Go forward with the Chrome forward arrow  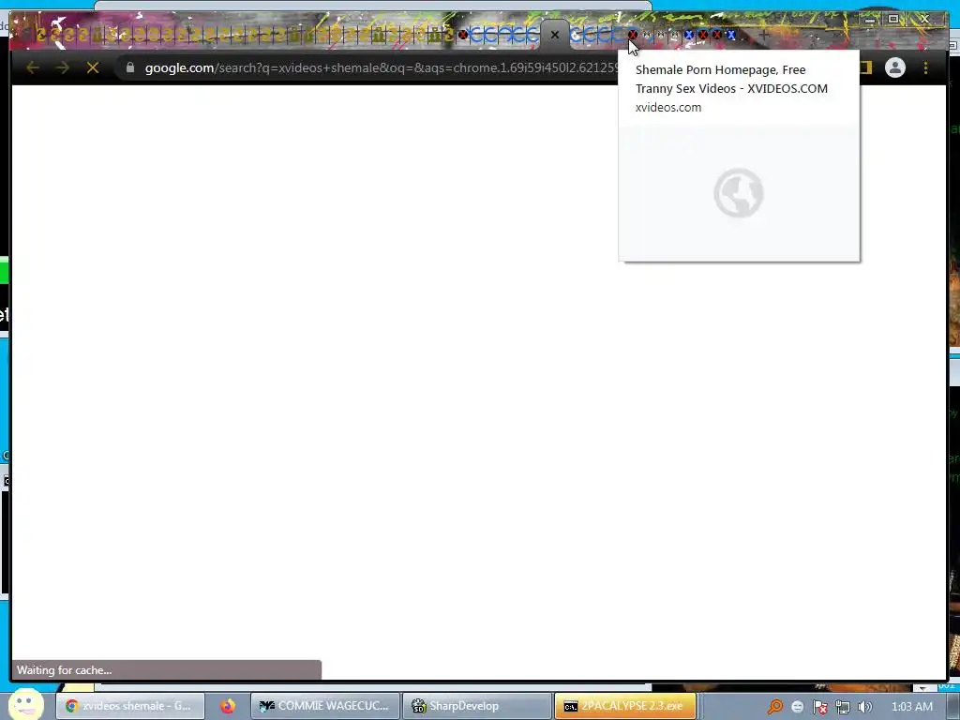coord(62,67)
